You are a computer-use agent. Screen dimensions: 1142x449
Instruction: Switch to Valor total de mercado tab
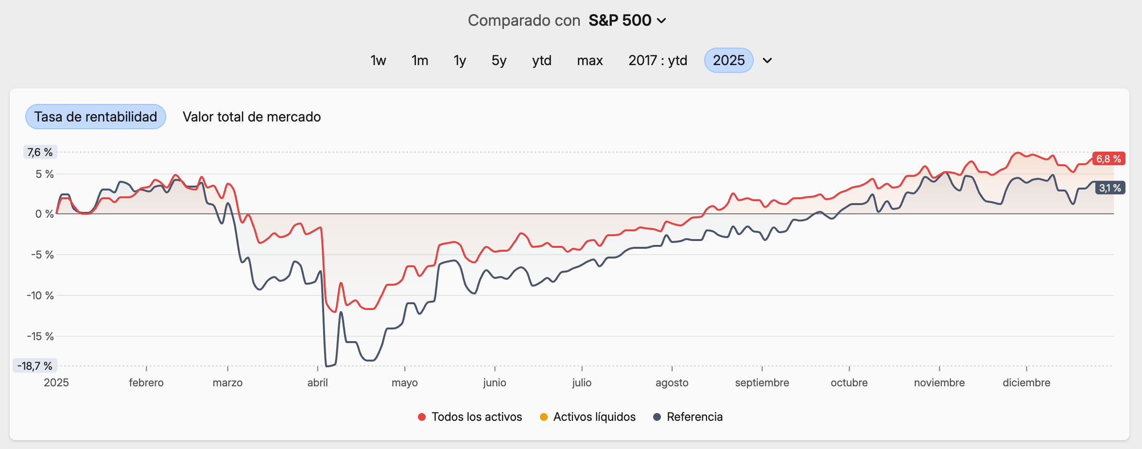[x=252, y=117]
